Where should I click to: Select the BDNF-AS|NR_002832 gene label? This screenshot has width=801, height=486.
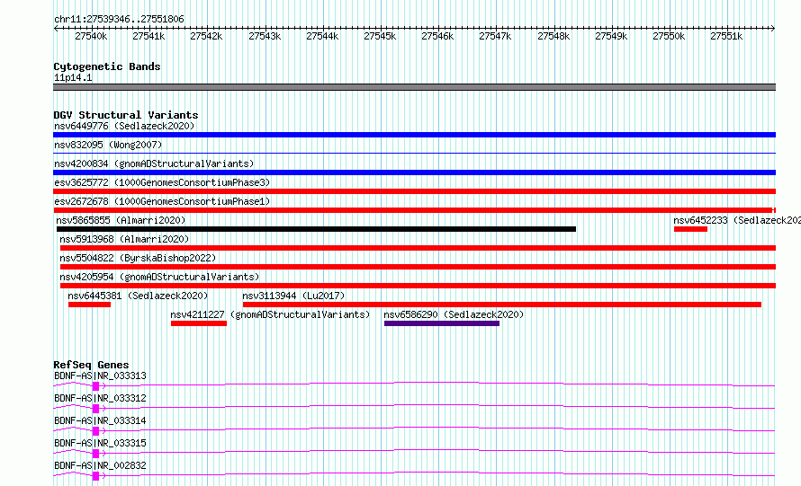(x=100, y=465)
